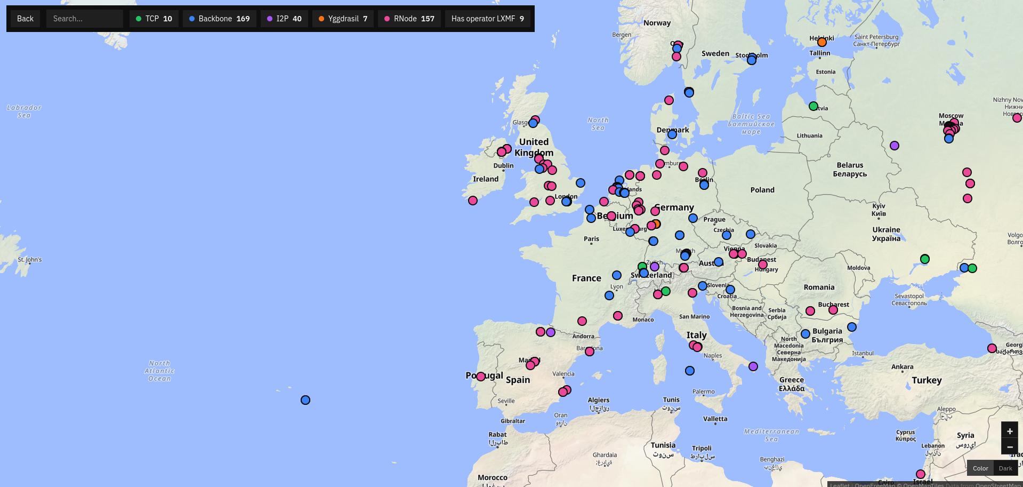Select the blue node at Stockholm
Image resolution: width=1023 pixels, height=487 pixels.
[x=752, y=60]
